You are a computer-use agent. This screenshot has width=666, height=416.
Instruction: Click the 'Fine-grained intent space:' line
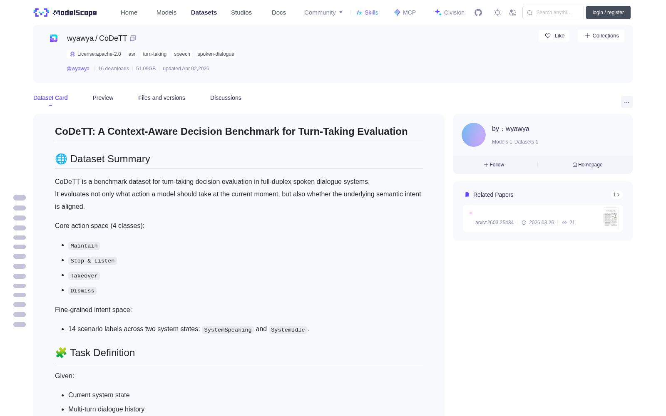tap(93, 310)
